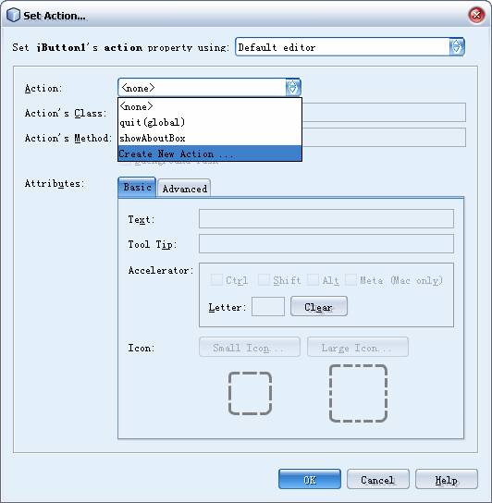
Task: Click the large icon dashed placeholder
Action: pos(358,393)
